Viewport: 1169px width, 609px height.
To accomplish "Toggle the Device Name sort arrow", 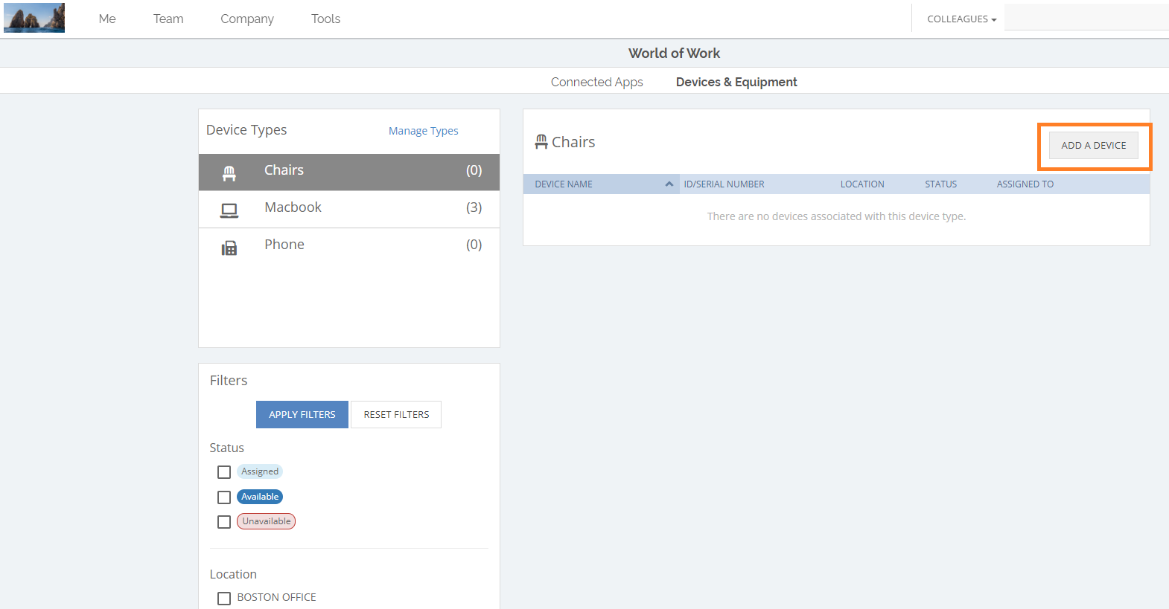I will click(x=669, y=184).
